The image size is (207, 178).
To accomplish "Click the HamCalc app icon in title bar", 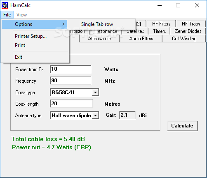I will (5, 5).
